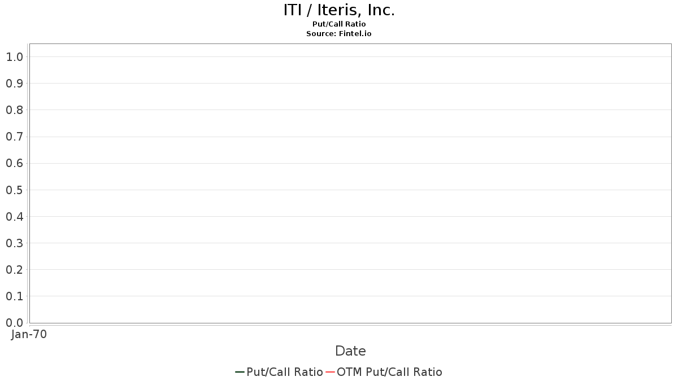Click the chart title ITI / Iteris, Inc.

339,10
